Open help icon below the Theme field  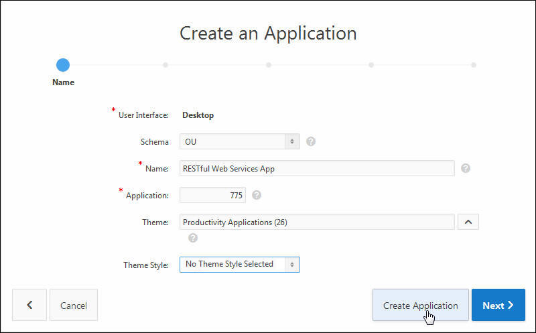pyautogui.click(x=193, y=237)
